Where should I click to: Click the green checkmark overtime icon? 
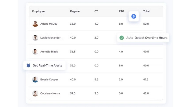coord(121,38)
